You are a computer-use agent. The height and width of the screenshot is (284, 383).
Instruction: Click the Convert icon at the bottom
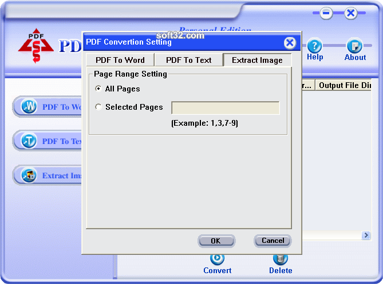coord(217,259)
